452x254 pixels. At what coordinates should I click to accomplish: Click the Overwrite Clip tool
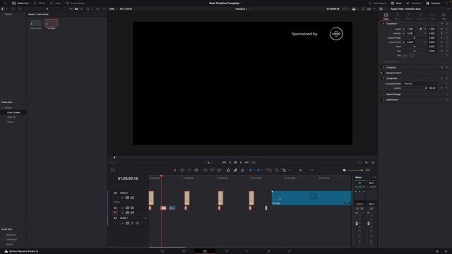(212, 170)
